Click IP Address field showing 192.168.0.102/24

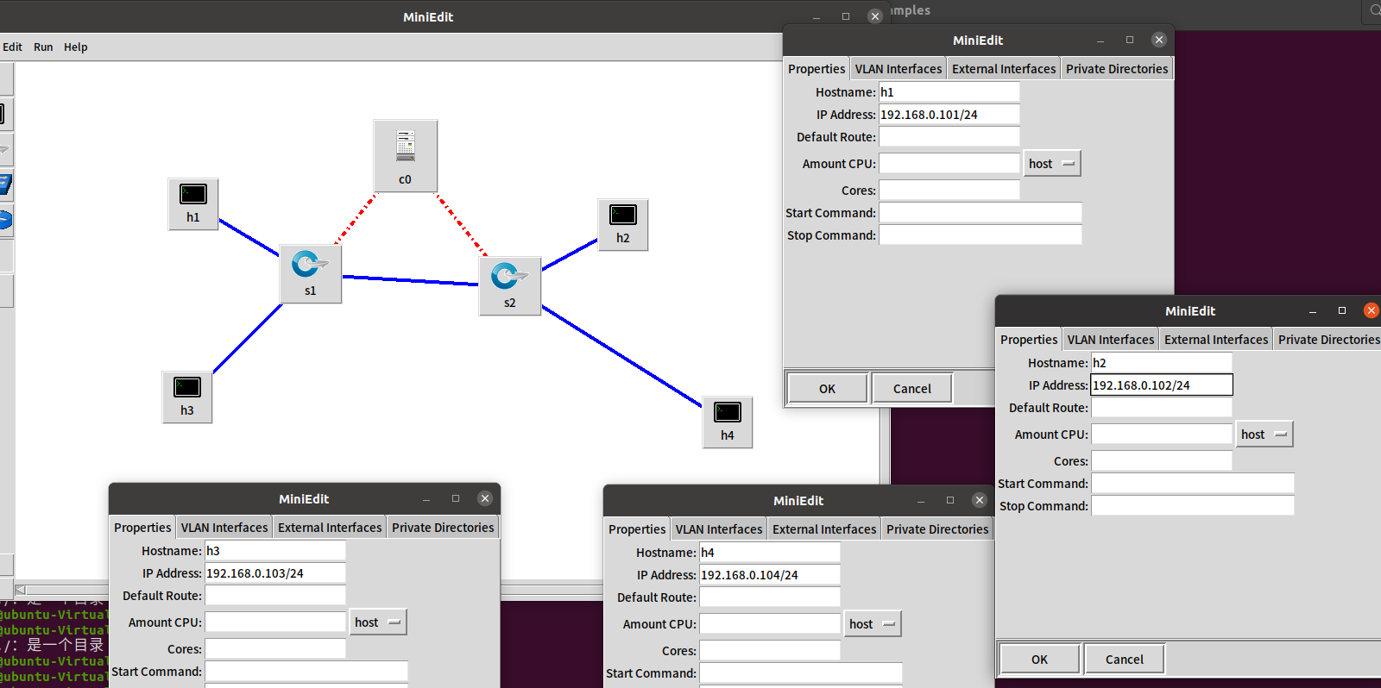1162,385
